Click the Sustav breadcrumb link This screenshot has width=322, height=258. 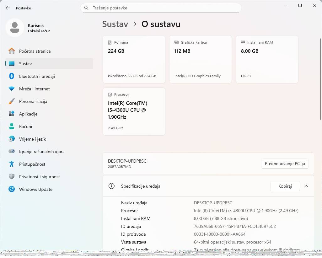tap(115, 24)
